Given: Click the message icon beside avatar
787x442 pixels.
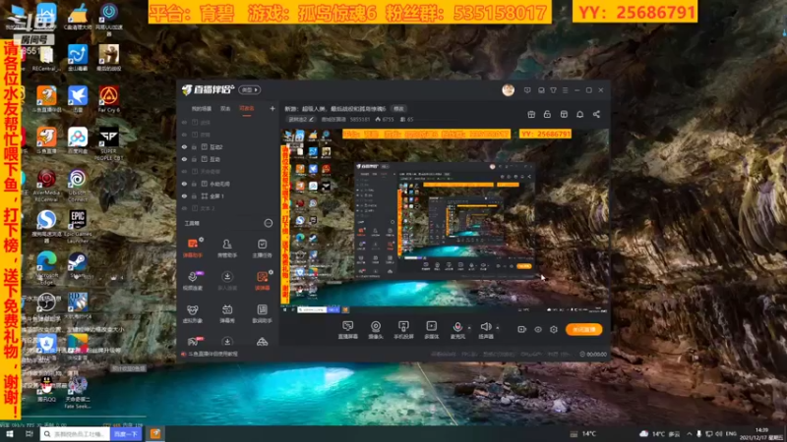Looking at the screenshot, I should (527, 90).
